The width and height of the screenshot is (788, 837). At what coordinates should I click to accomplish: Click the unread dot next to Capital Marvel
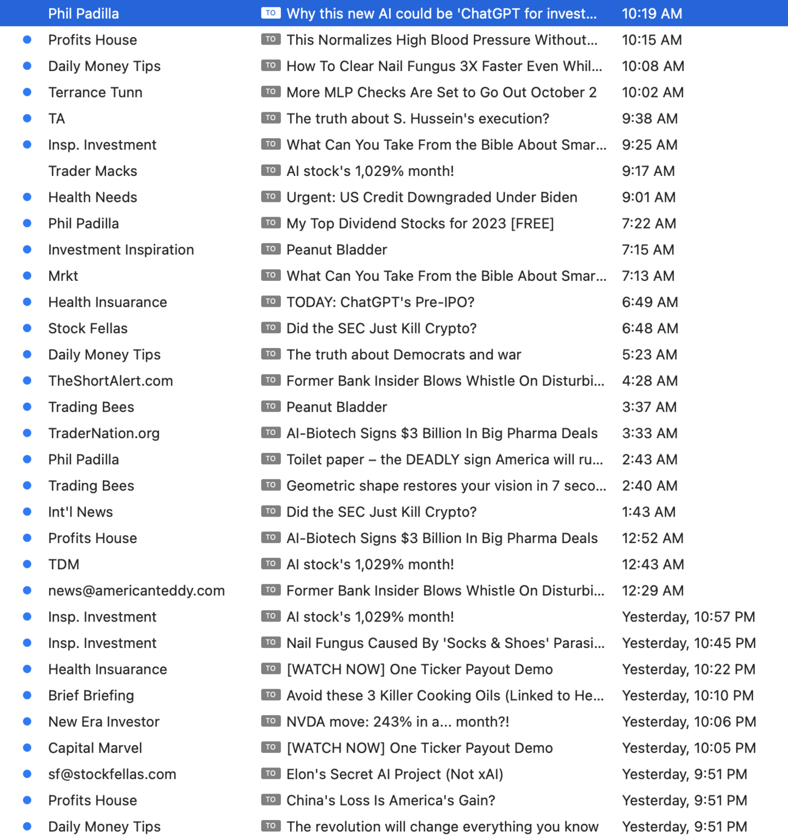tap(27, 748)
